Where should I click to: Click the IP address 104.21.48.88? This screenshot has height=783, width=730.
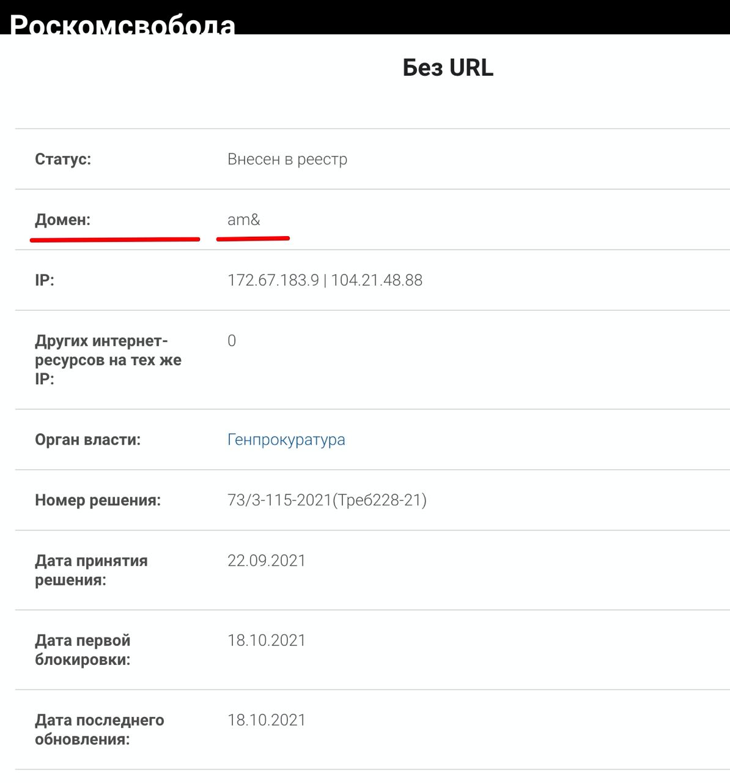click(377, 280)
